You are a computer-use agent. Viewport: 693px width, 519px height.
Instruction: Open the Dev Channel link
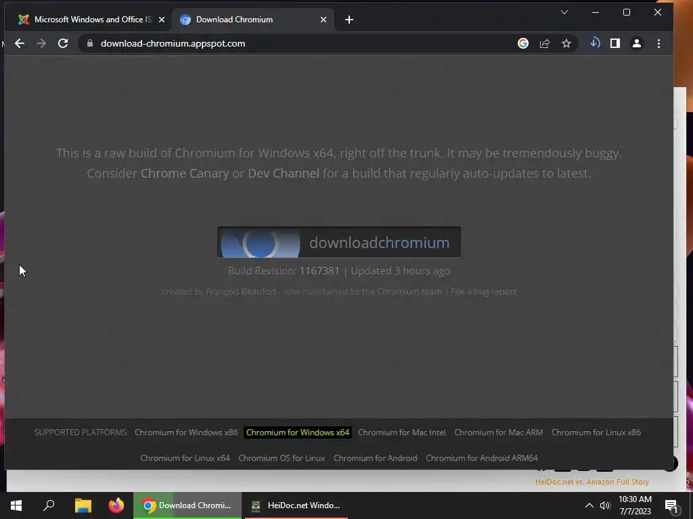(x=284, y=173)
